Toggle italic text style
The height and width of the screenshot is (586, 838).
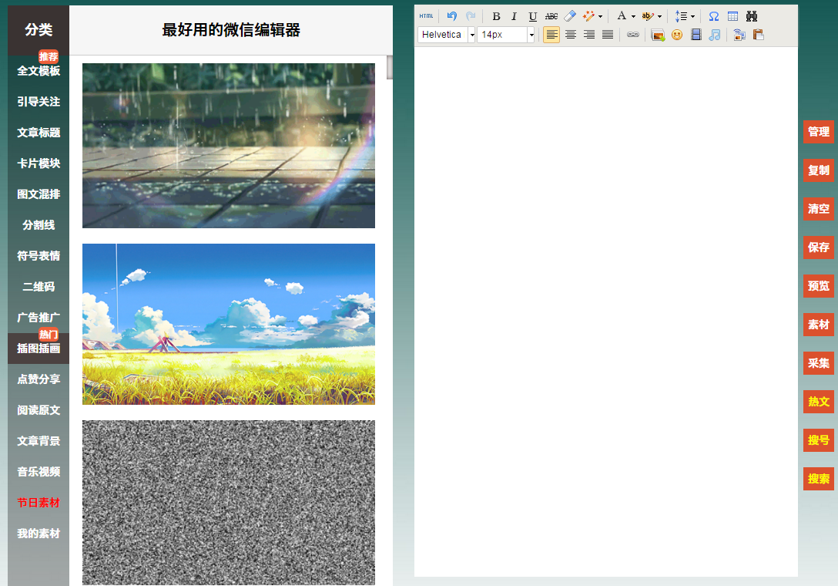(514, 16)
